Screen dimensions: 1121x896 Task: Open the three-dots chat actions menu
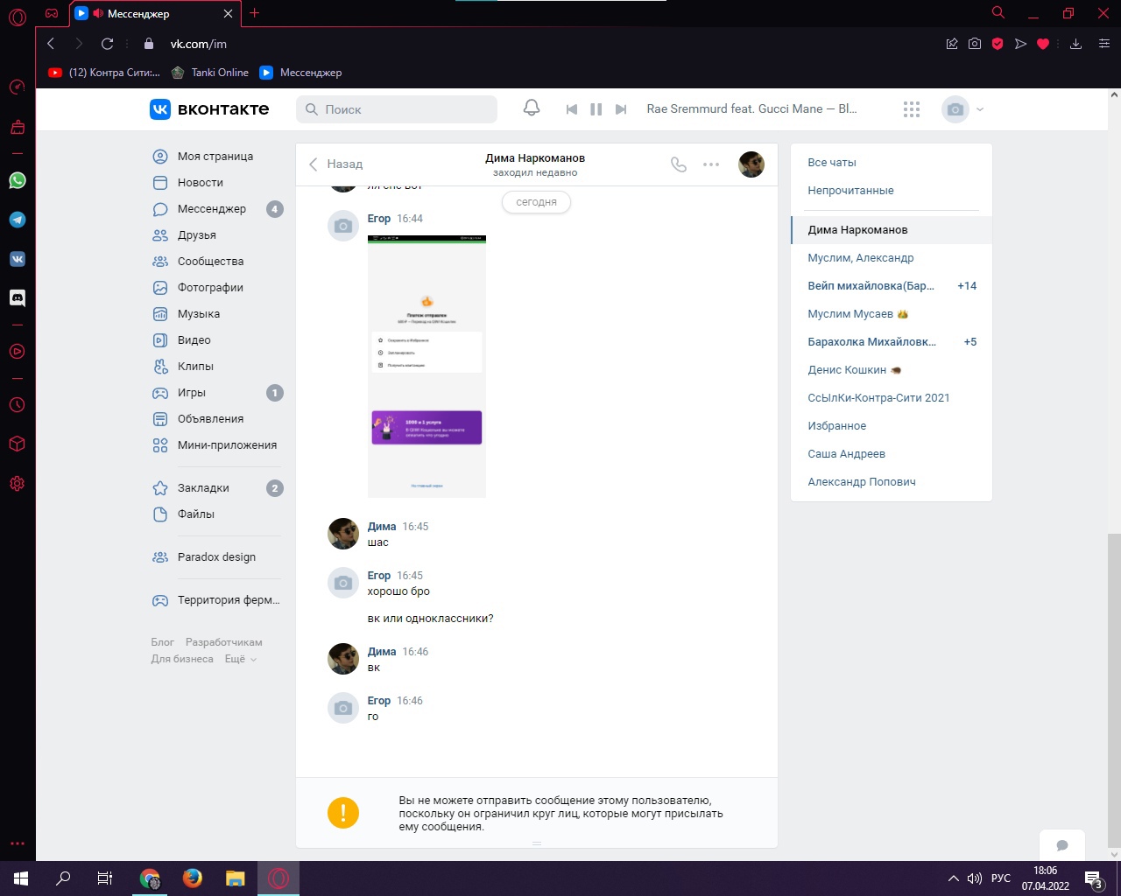(711, 164)
